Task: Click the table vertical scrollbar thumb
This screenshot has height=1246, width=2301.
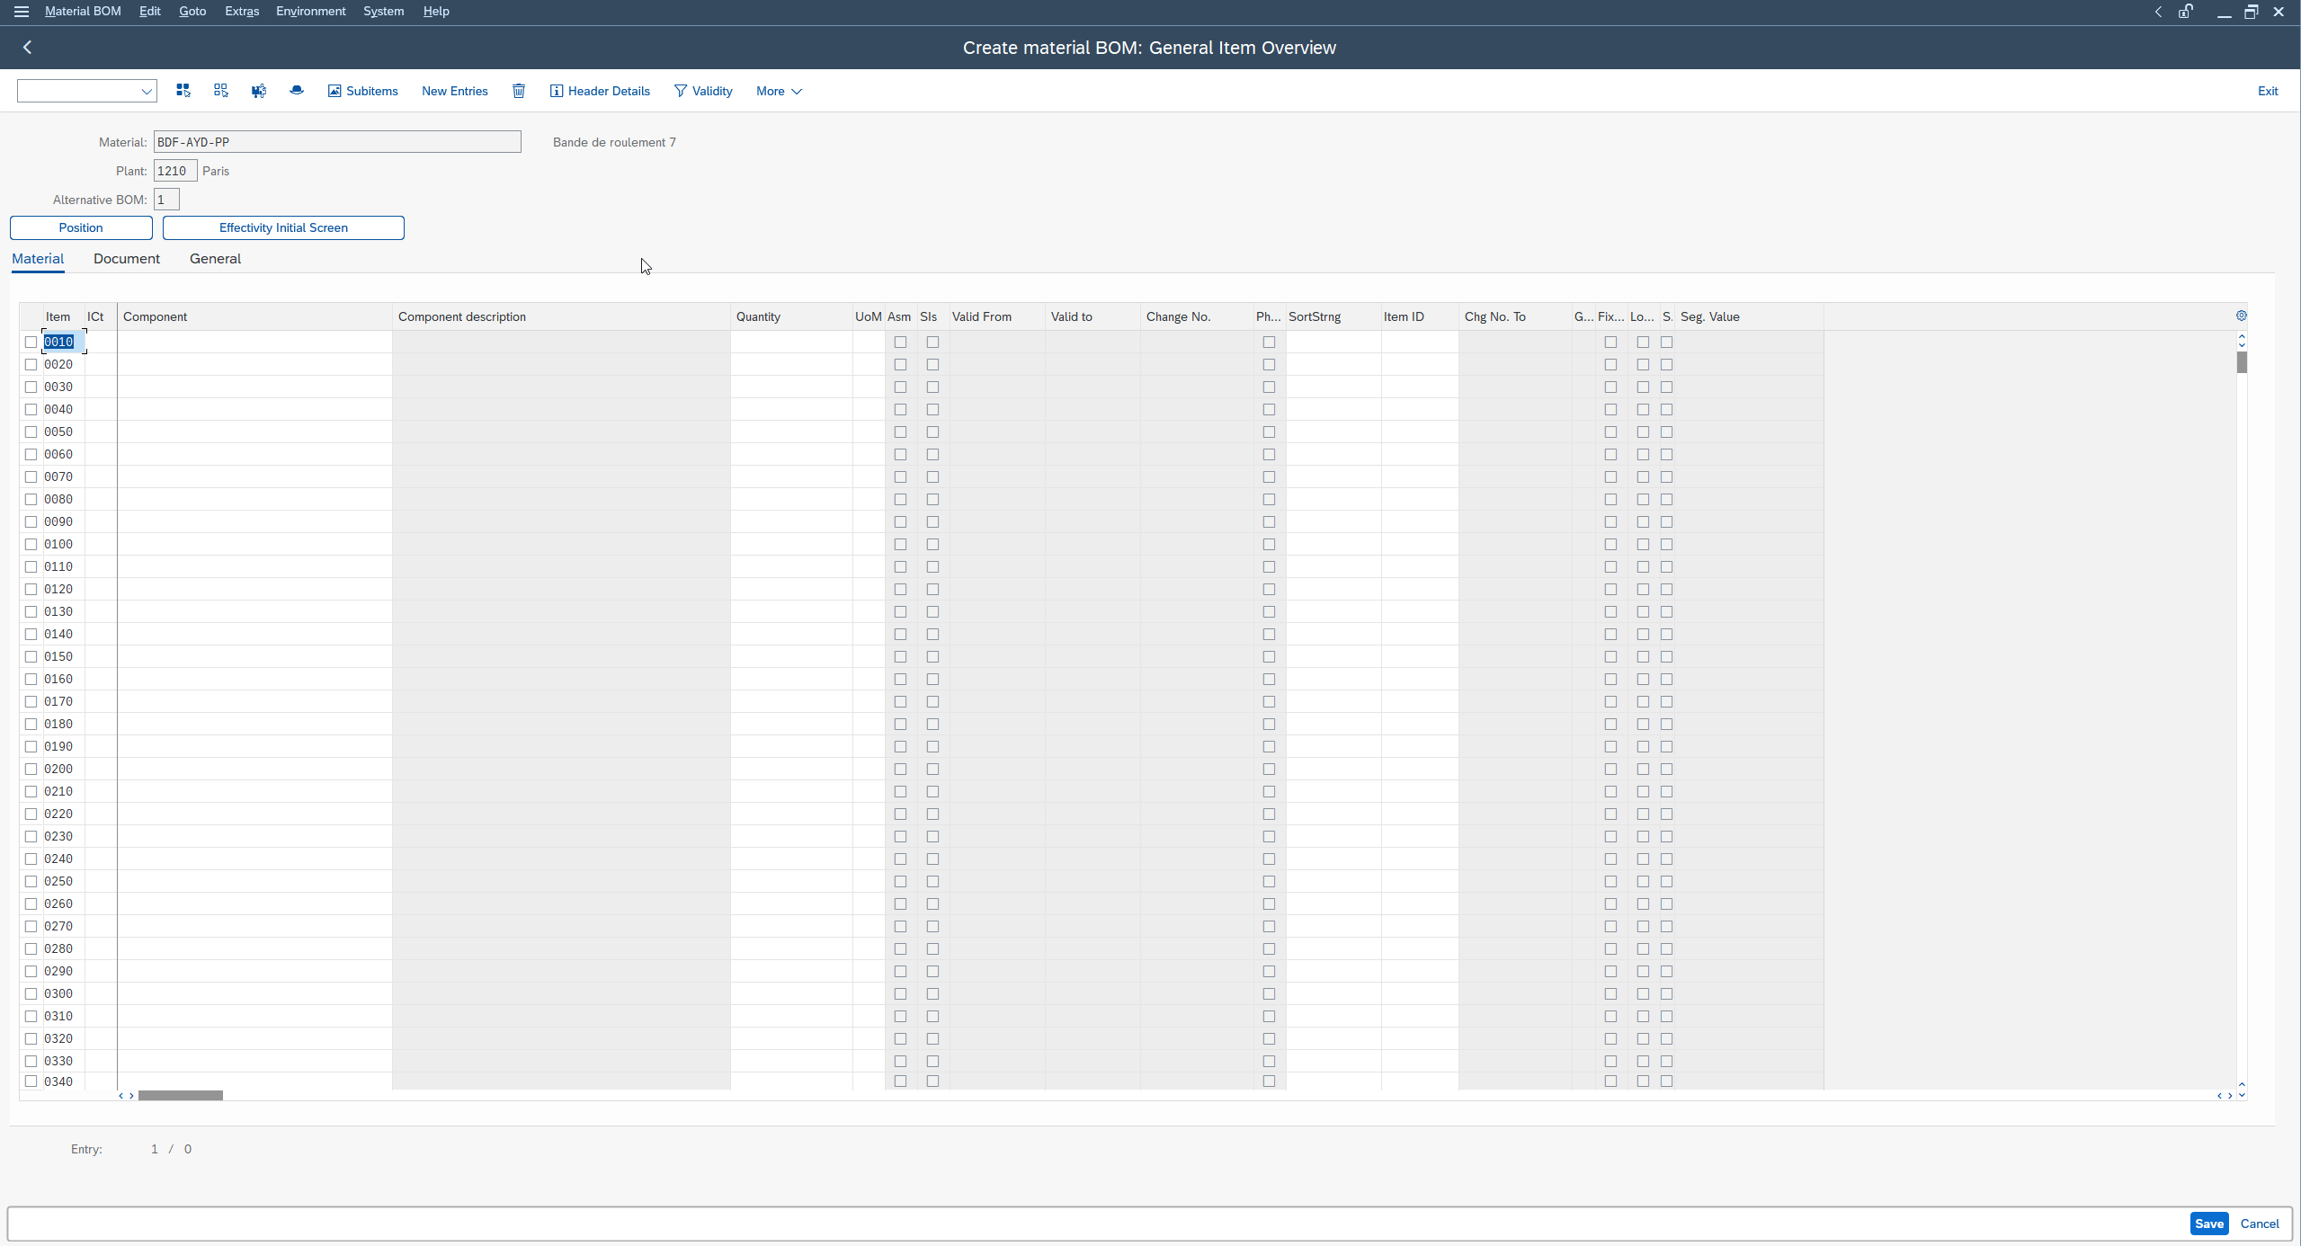Action: pyautogui.click(x=2242, y=361)
